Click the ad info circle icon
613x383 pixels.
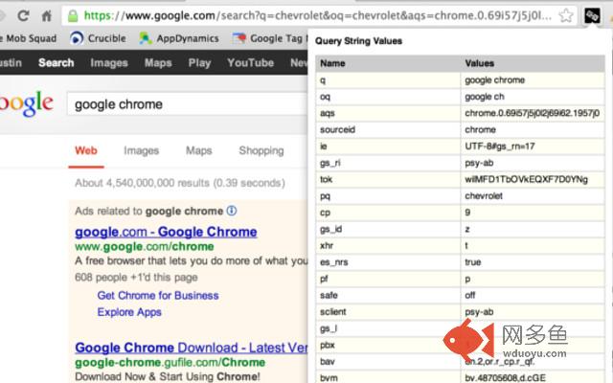click(232, 211)
